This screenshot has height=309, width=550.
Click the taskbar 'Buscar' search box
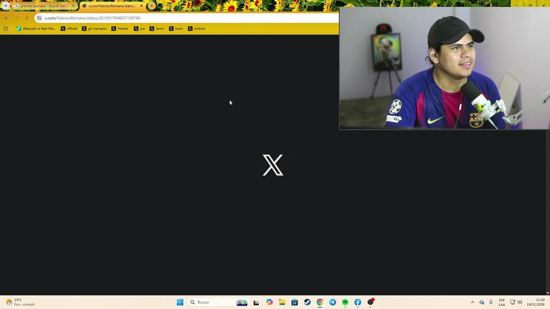click(x=219, y=302)
